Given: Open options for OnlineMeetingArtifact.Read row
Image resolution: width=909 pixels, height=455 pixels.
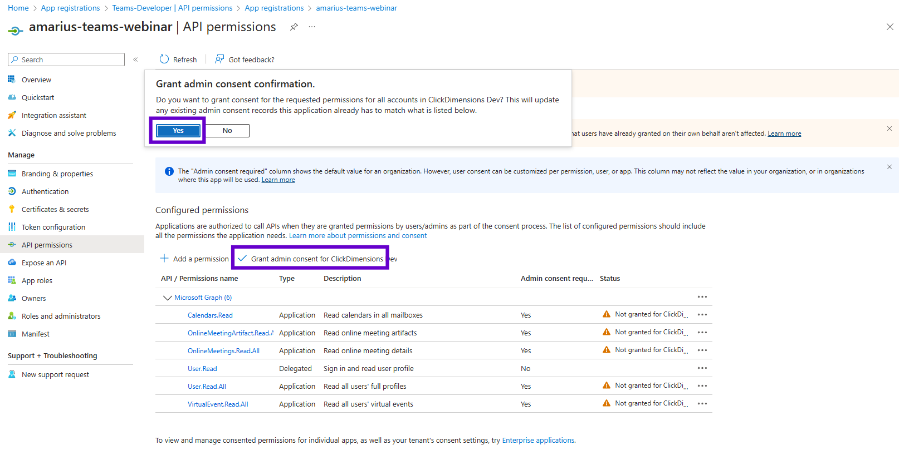Looking at the screenshot, I should point(702,333).
